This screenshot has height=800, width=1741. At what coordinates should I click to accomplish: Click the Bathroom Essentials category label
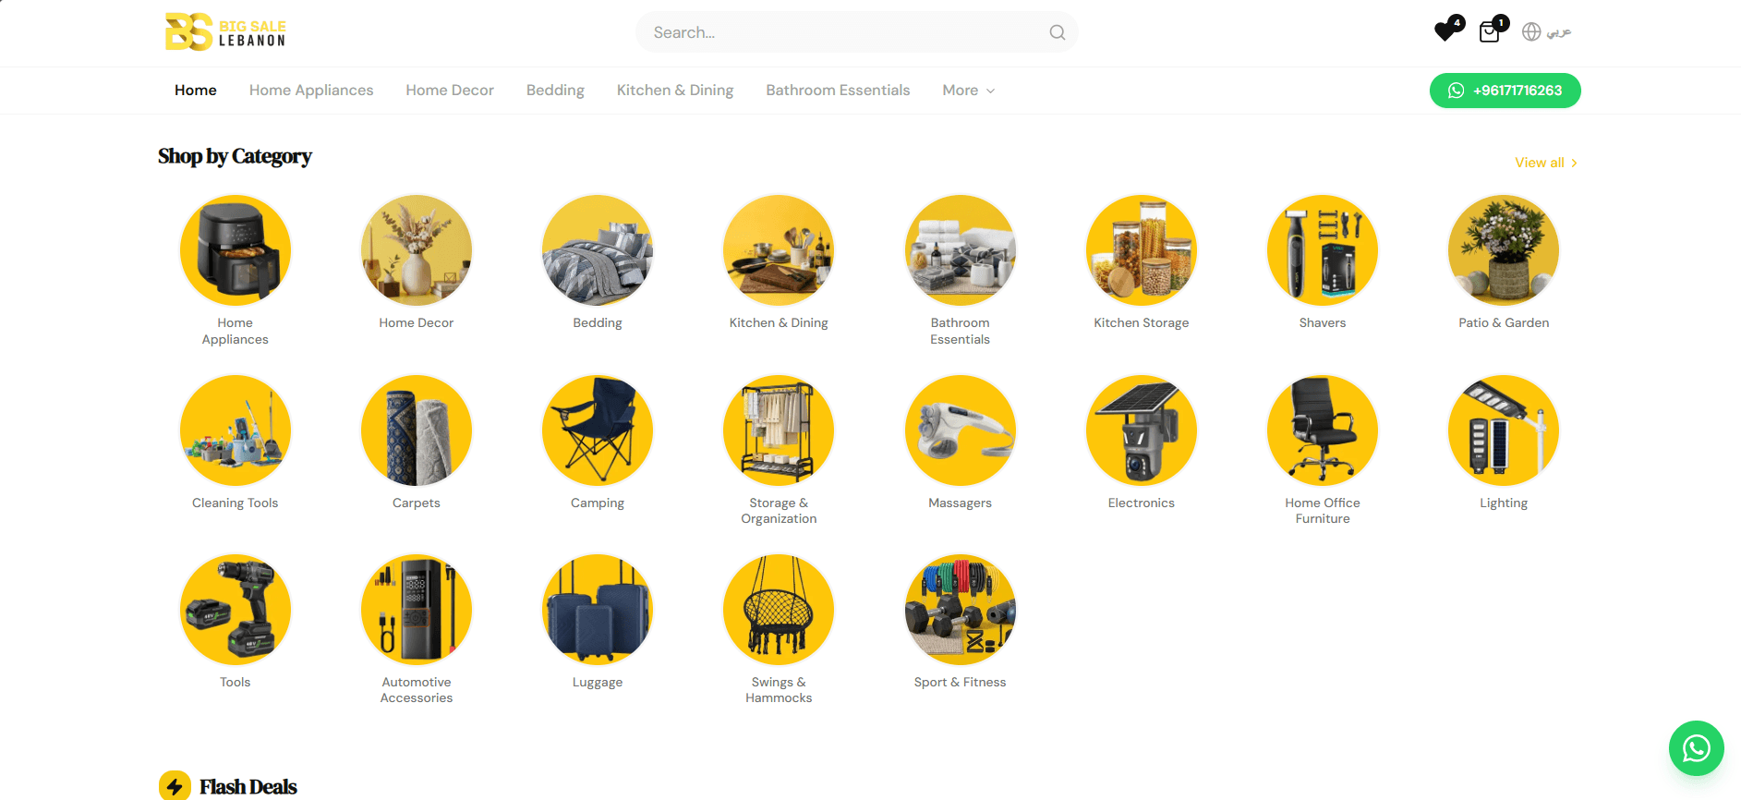[961, 331]
